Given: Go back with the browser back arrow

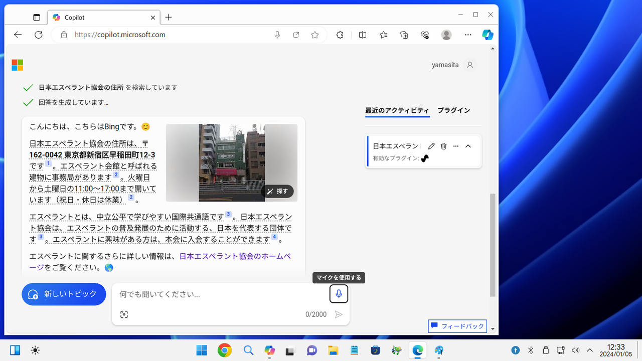Looking at the screenshot, I should tap(18, 35).
